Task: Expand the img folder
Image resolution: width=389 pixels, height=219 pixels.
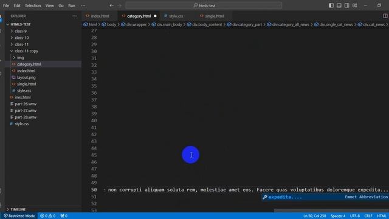Action: coord(20,58)
